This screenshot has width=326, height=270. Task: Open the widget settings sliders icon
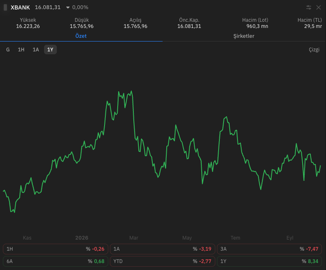click(x=309, y=7)
